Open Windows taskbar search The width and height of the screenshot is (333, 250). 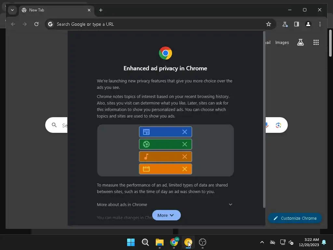tap(145, 242)
